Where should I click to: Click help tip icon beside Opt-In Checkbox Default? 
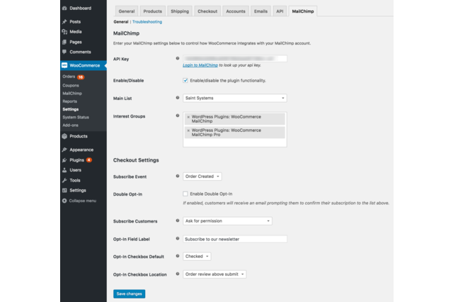(178, 256)
